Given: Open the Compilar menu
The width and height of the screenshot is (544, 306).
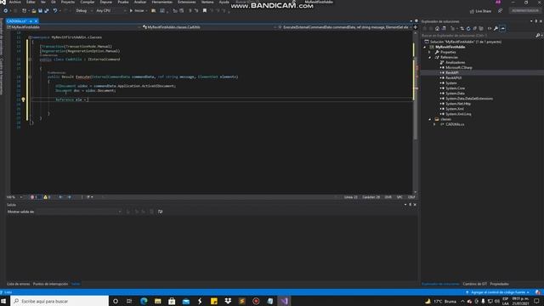Looking at the screenshot, I should pyautogui.click(x=87, y=2).
